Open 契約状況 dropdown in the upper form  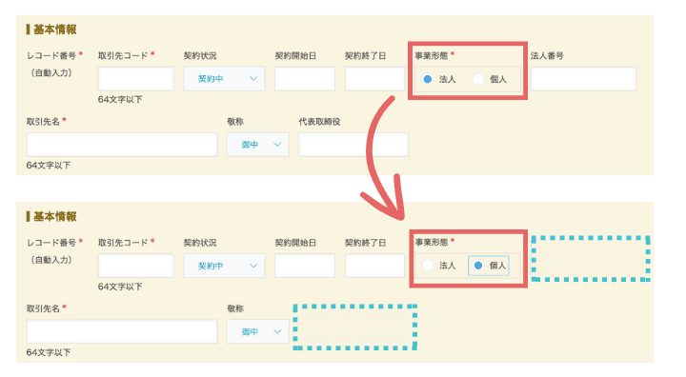pos(225,79)
